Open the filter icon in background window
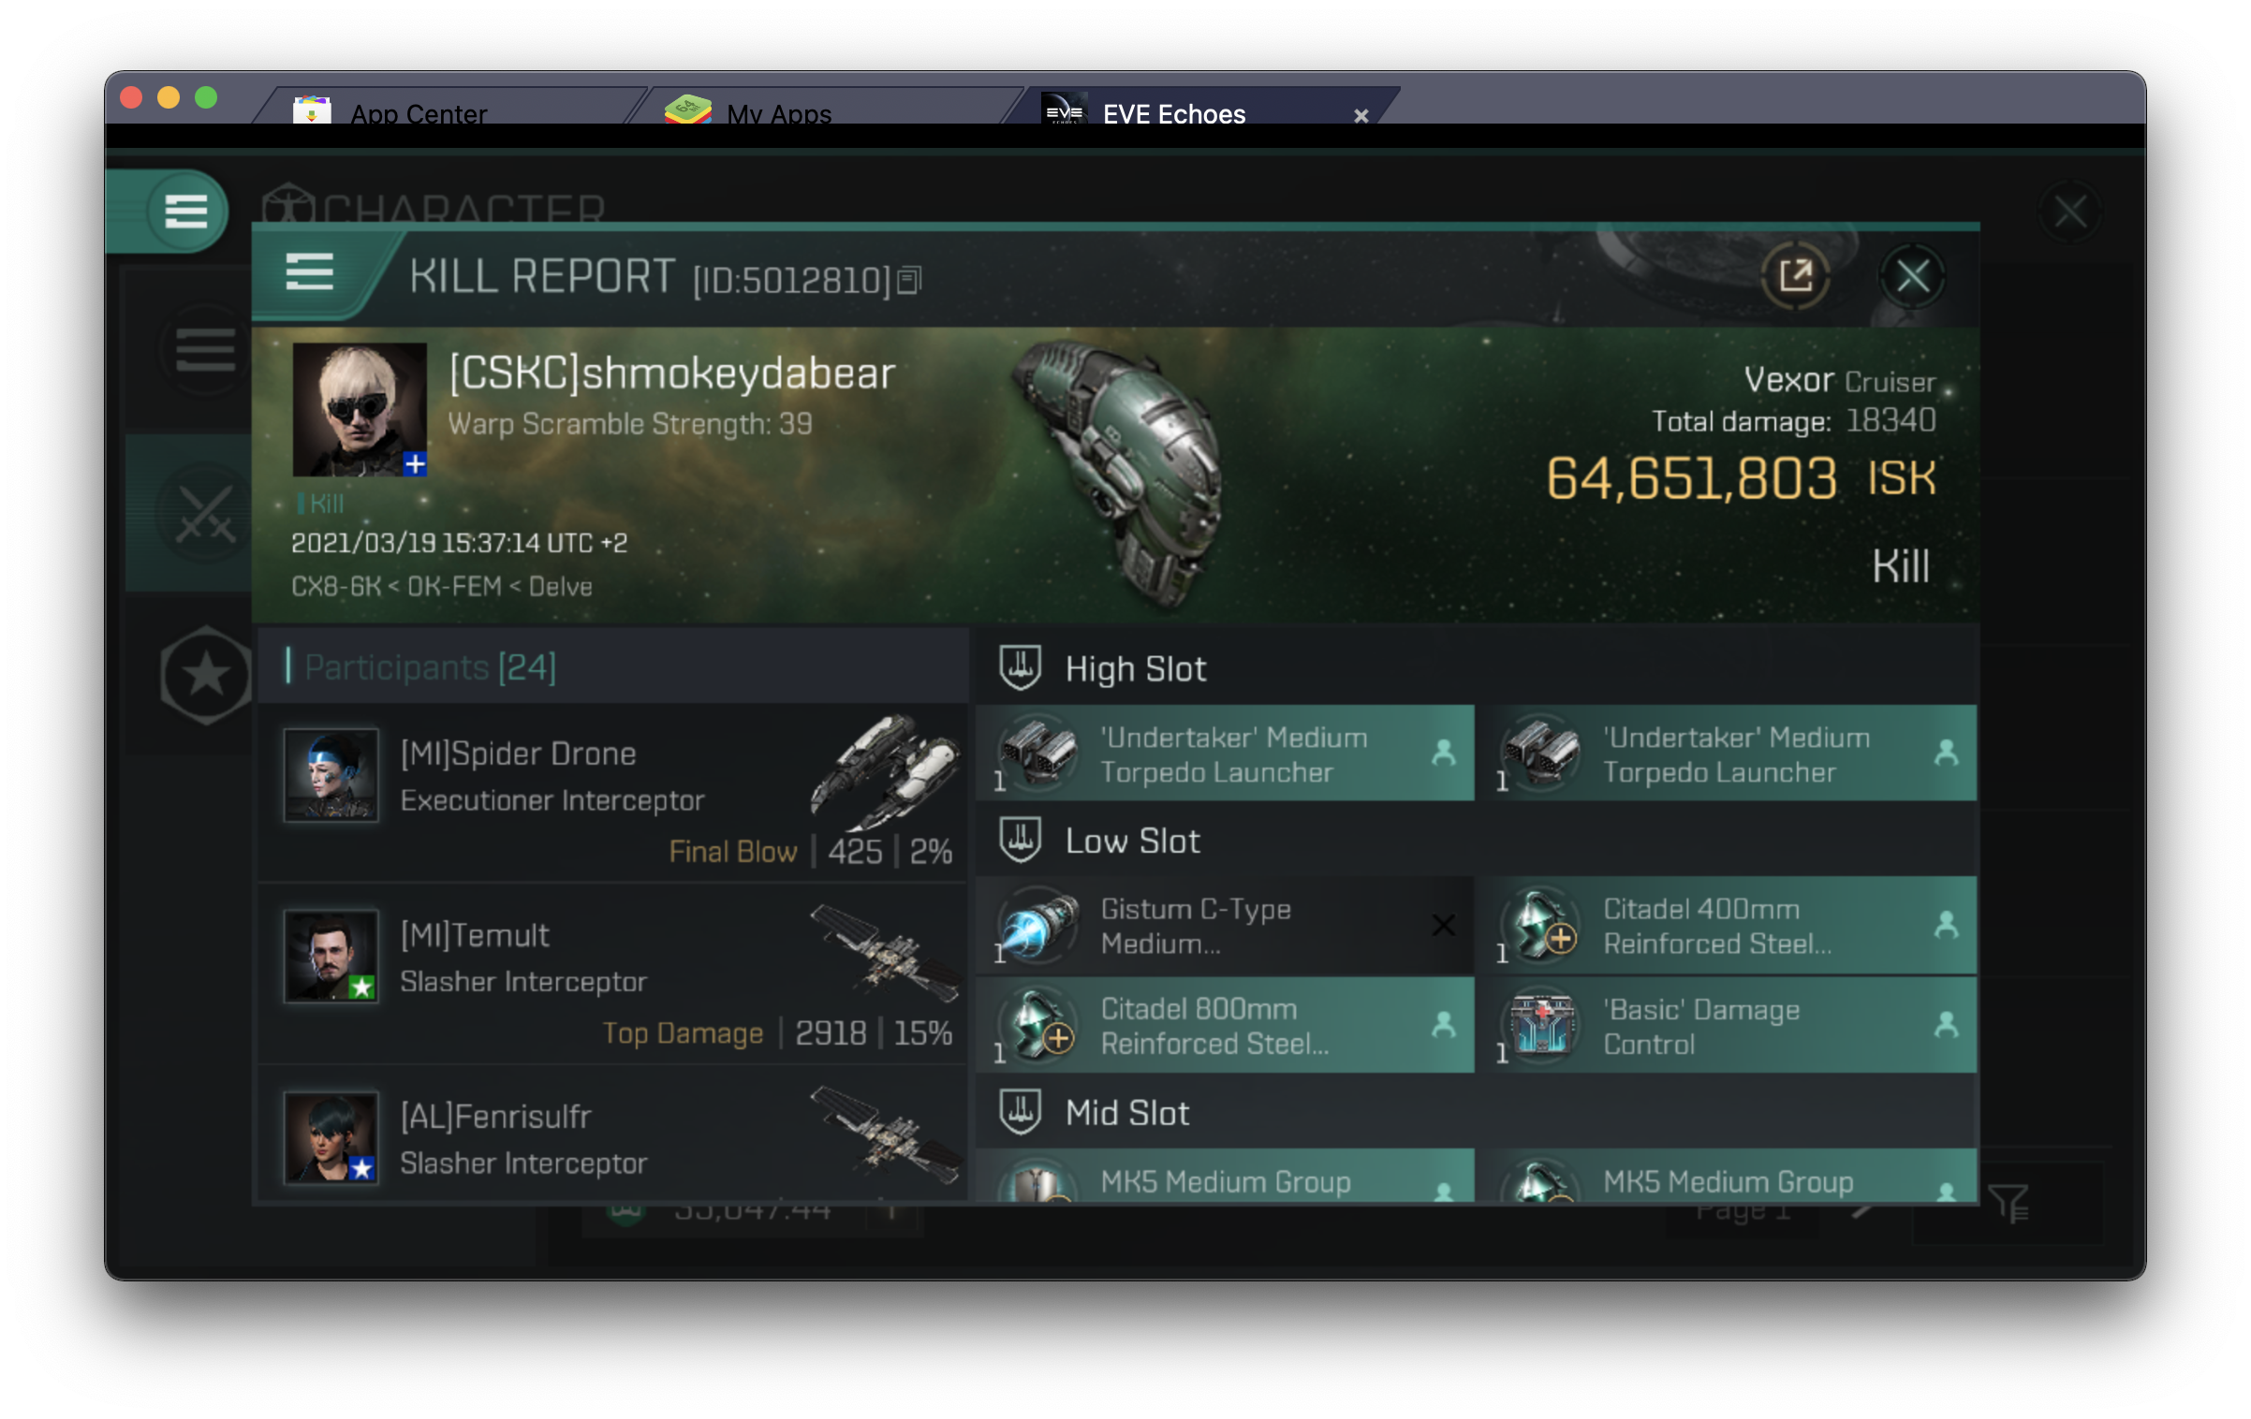 tap(2008, 1202)
